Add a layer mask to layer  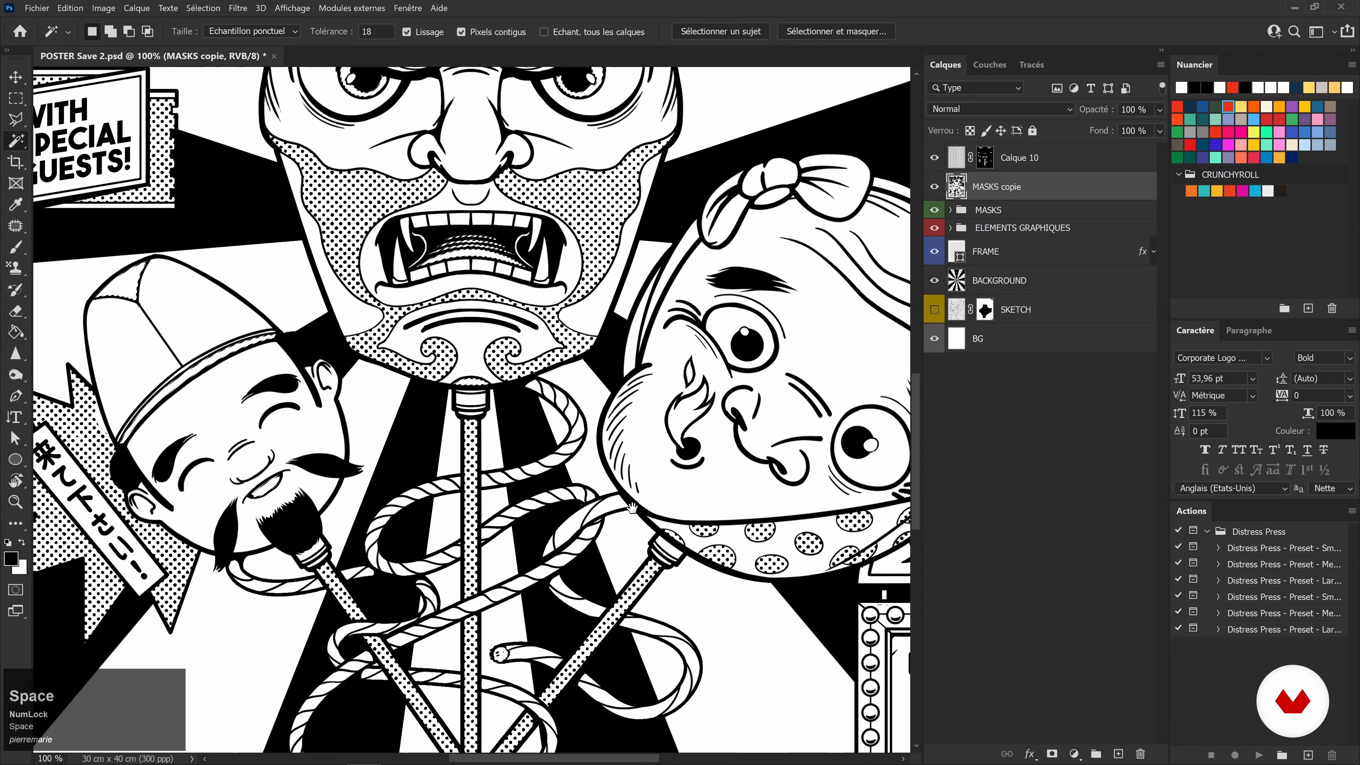click(x=1052, y=754)
